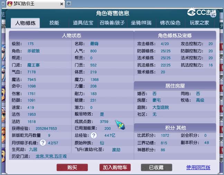Click the 梦幻估价王 tab favicon
The height and width of the screenshot is (175, 224).
[10, 4]
